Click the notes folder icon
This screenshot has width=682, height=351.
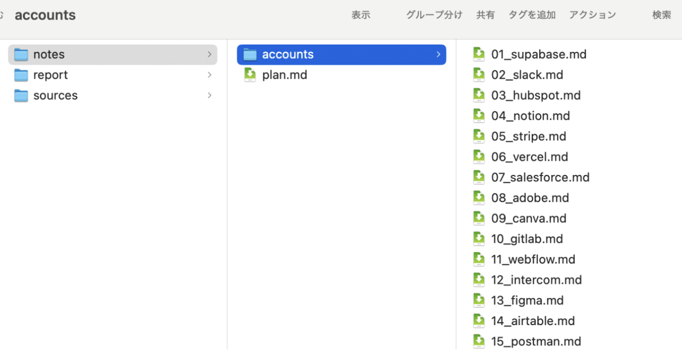click(x=21, y=54)
